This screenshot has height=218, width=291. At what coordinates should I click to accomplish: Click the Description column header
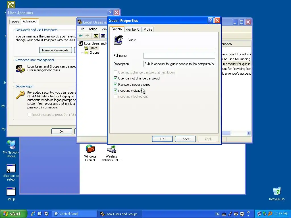(236, 44)
